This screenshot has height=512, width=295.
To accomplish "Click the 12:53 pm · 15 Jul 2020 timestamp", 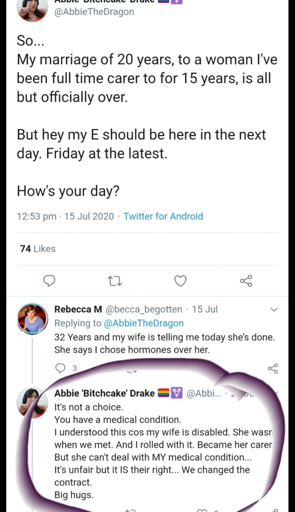I will point(65,216).
